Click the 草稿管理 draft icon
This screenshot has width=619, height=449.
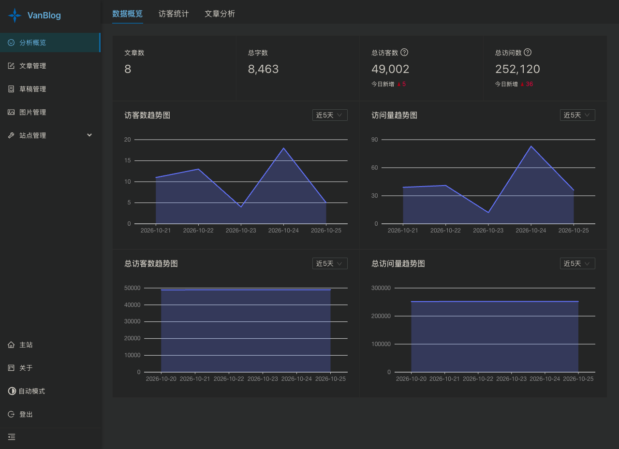11,89
